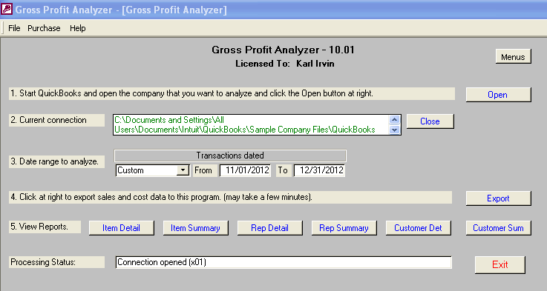Click the From date field 11/01/2012

point(246,170)
